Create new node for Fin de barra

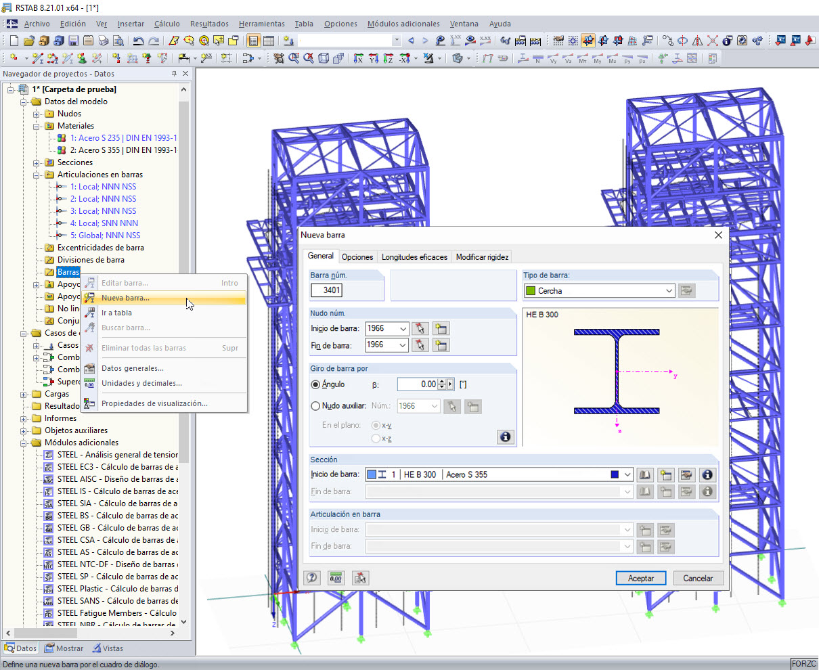(x=441, y=346)
